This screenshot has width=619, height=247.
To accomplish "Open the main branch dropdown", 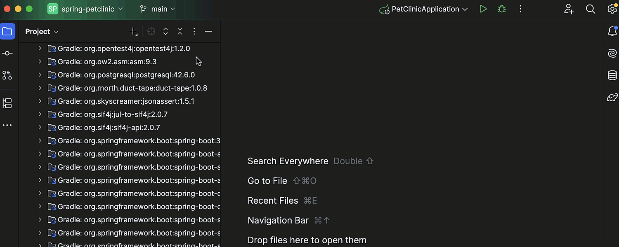I will tap(158, 9).
